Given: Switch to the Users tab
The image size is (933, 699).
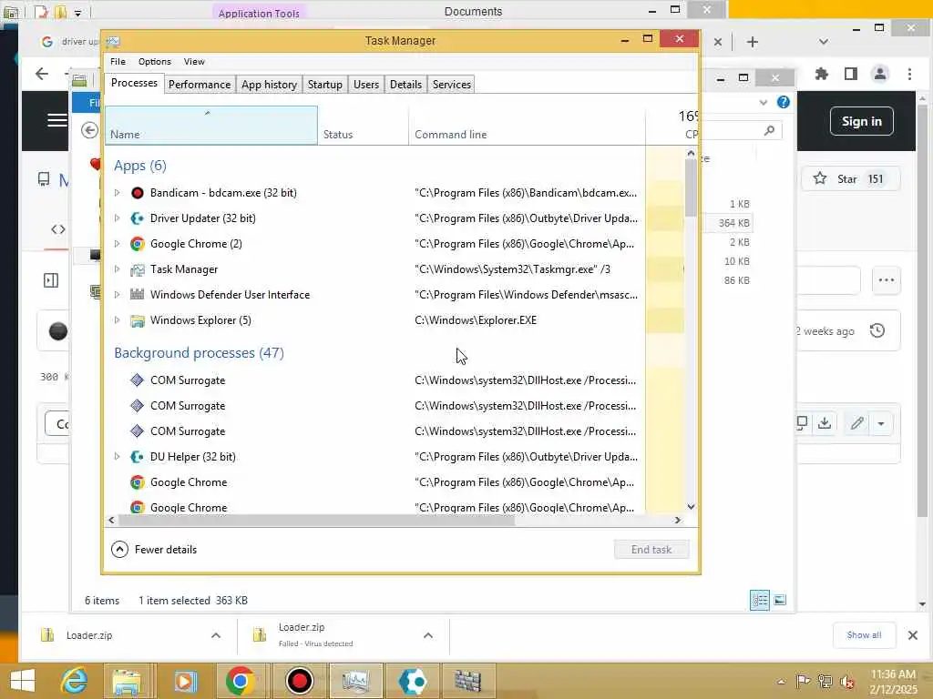Looking at the screenshot, I should coord(366,85).
